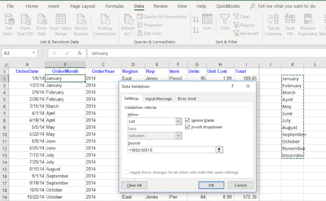Click the From Web icon
The width and height of the screenshot is (326, 201).
pyautogui.click(x=42, y=19)
